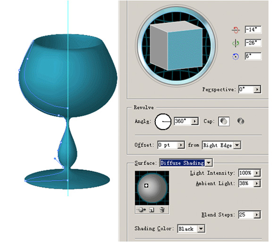Open the Ambient Light slider arrow
Image resolution: width=277 pixels, height=243 pixels.
[x=257, y=183]
